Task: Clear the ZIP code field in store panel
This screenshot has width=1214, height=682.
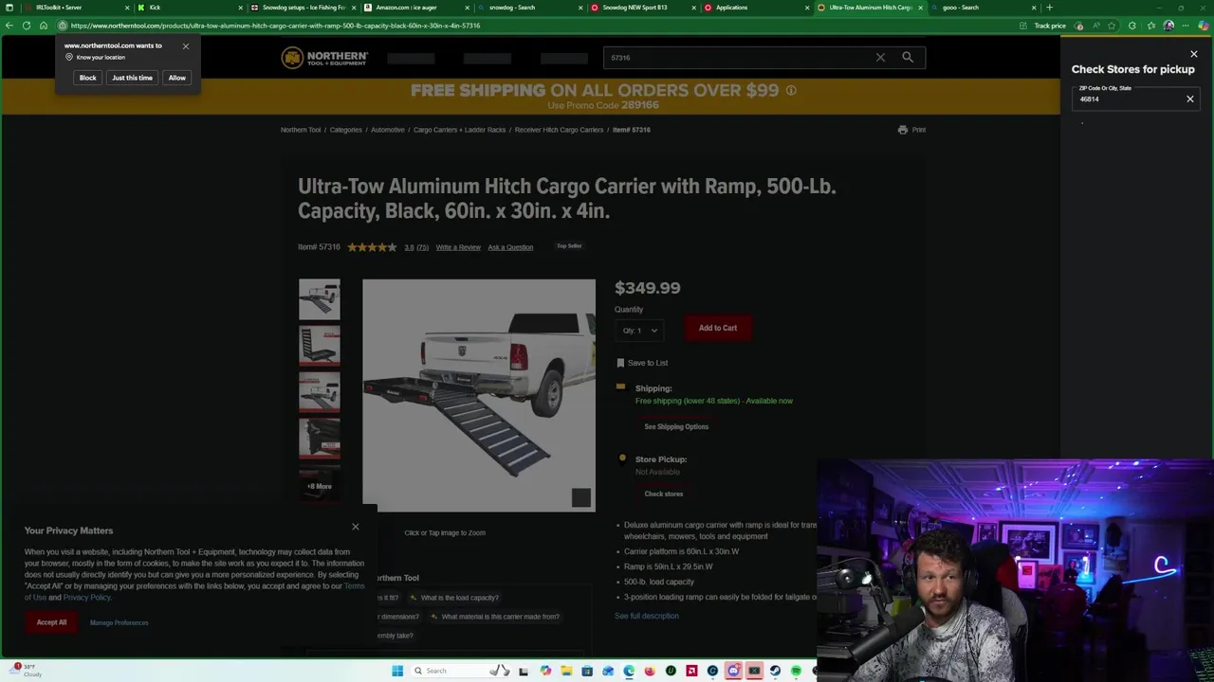Action: pos(1190,99)
